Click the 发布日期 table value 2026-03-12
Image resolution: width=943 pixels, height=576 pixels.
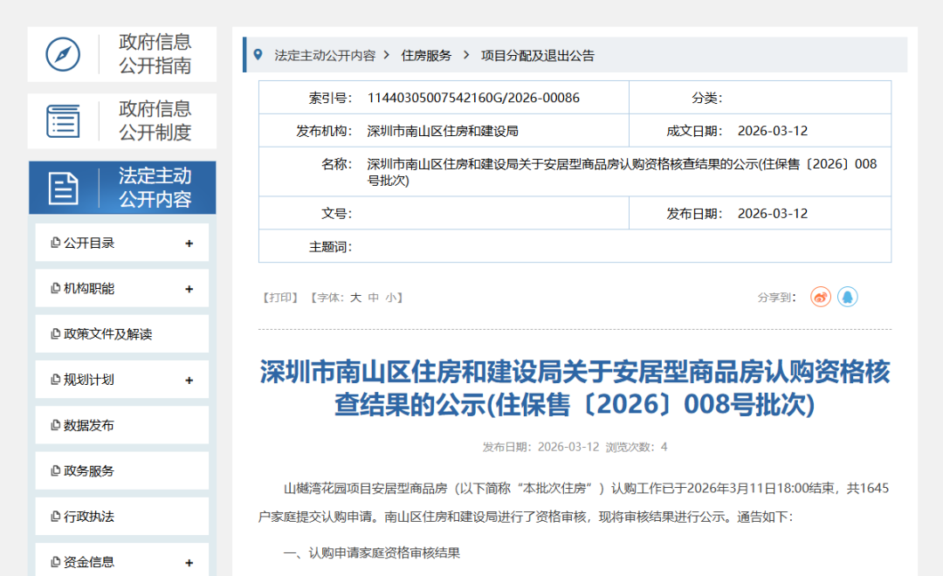pyautogui.click(x=773, y=214)
